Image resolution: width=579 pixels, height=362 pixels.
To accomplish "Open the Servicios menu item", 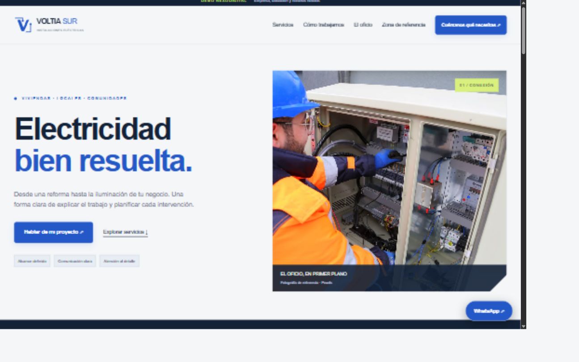I will (x=283, y=25).
